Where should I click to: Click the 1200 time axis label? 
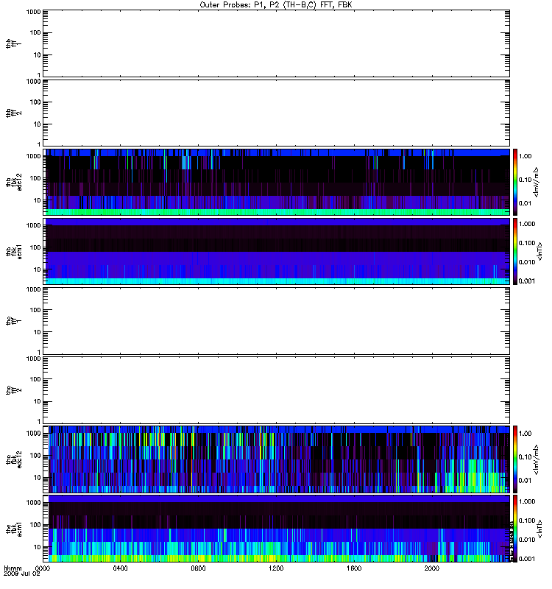pyautogui.click(x=276, y=568)
